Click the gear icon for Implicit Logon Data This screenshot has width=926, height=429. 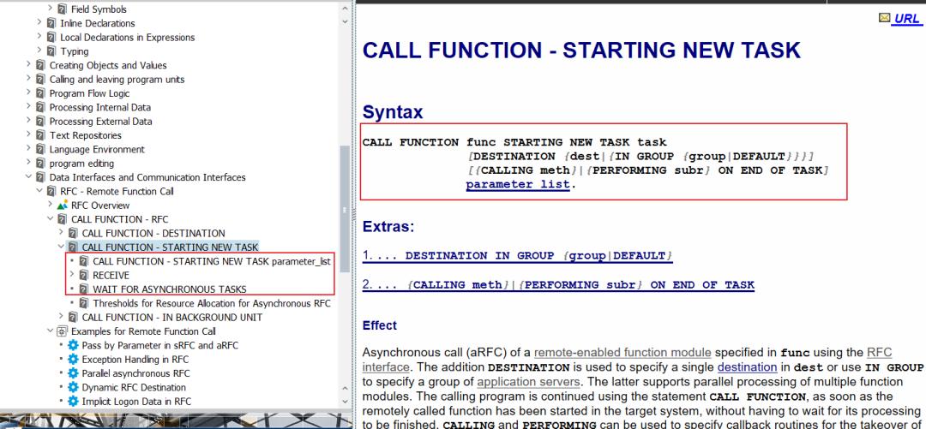click(x=73, y=402)
